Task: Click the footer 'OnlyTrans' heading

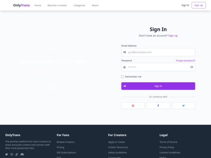Action: pos(13,135)
